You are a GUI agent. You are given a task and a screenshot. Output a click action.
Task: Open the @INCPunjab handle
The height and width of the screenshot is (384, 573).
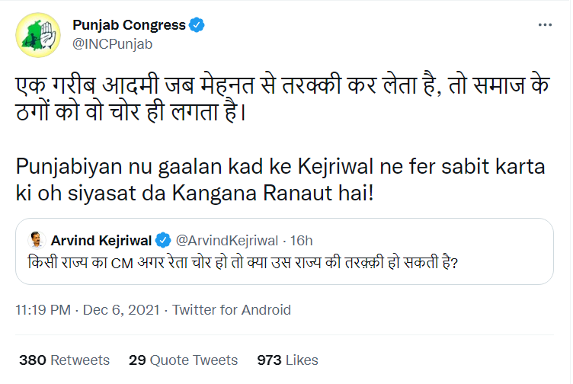pyautogui.click(x=112, y=43)
